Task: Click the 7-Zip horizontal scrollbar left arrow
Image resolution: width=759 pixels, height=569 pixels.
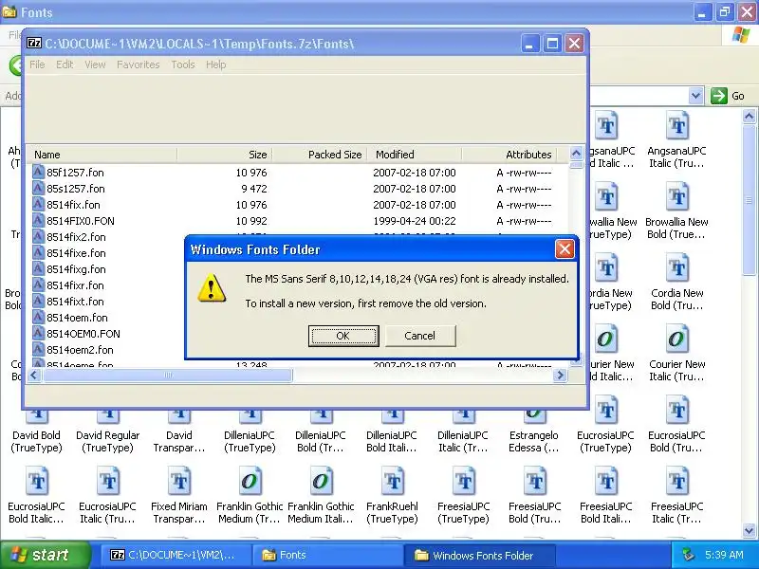Action: [x=34, y=375]
